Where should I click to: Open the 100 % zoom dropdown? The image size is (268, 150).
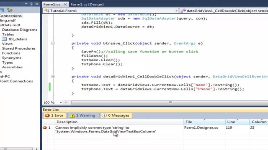point(61,102)
